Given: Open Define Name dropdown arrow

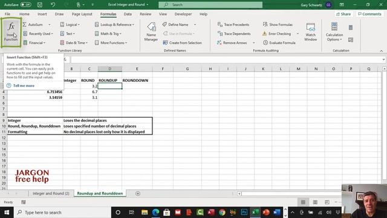Looking at the screenshot, I should (x=195, y=25).
